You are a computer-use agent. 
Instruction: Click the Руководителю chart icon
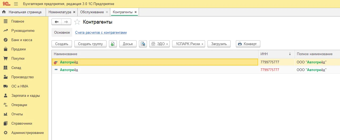[5, 30]
